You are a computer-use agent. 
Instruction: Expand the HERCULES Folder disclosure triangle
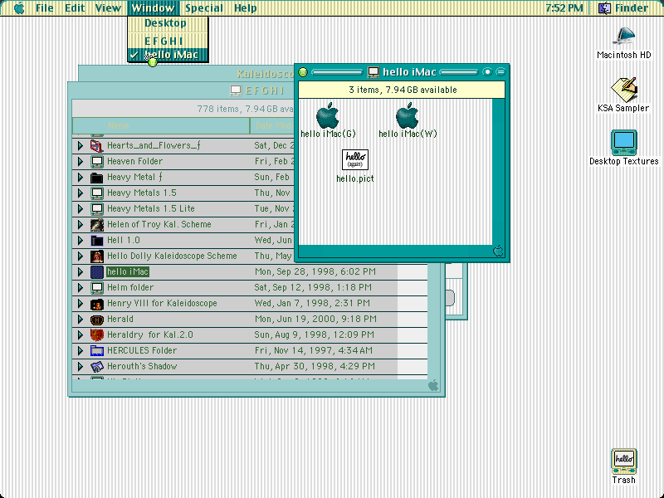pyautogui.click(x=80, y=350)
